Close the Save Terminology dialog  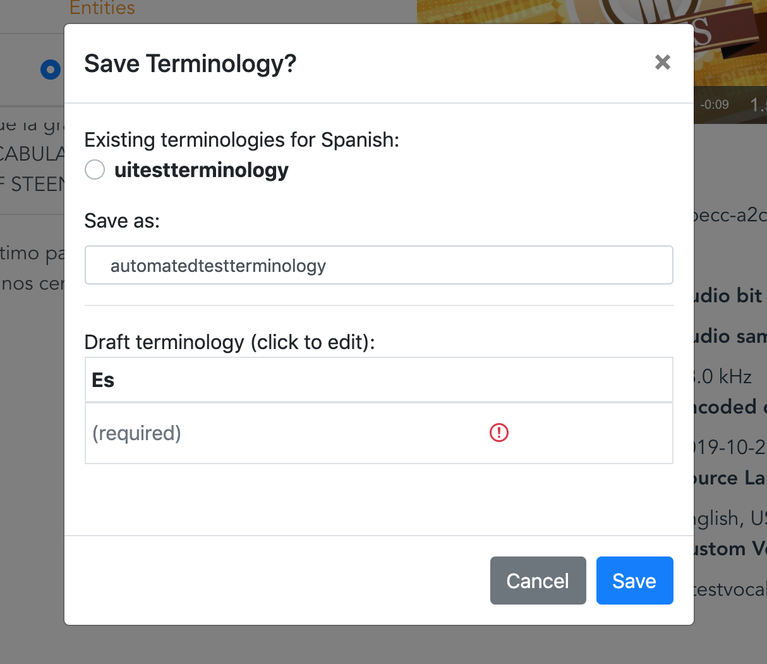point(662,62)
